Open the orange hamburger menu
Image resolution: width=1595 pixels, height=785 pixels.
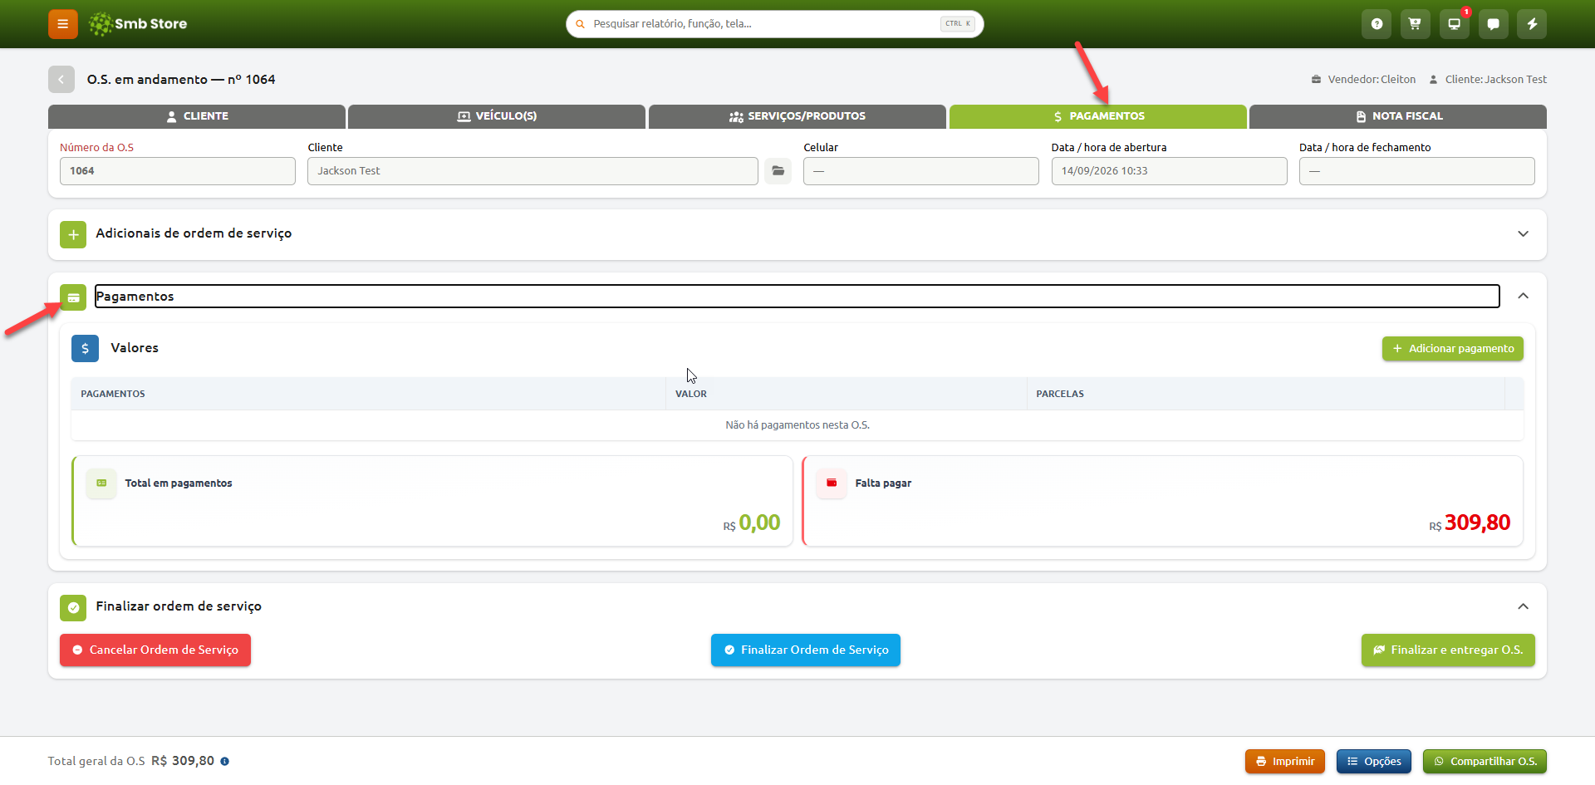pyautogui.click(x=62, y=24)
